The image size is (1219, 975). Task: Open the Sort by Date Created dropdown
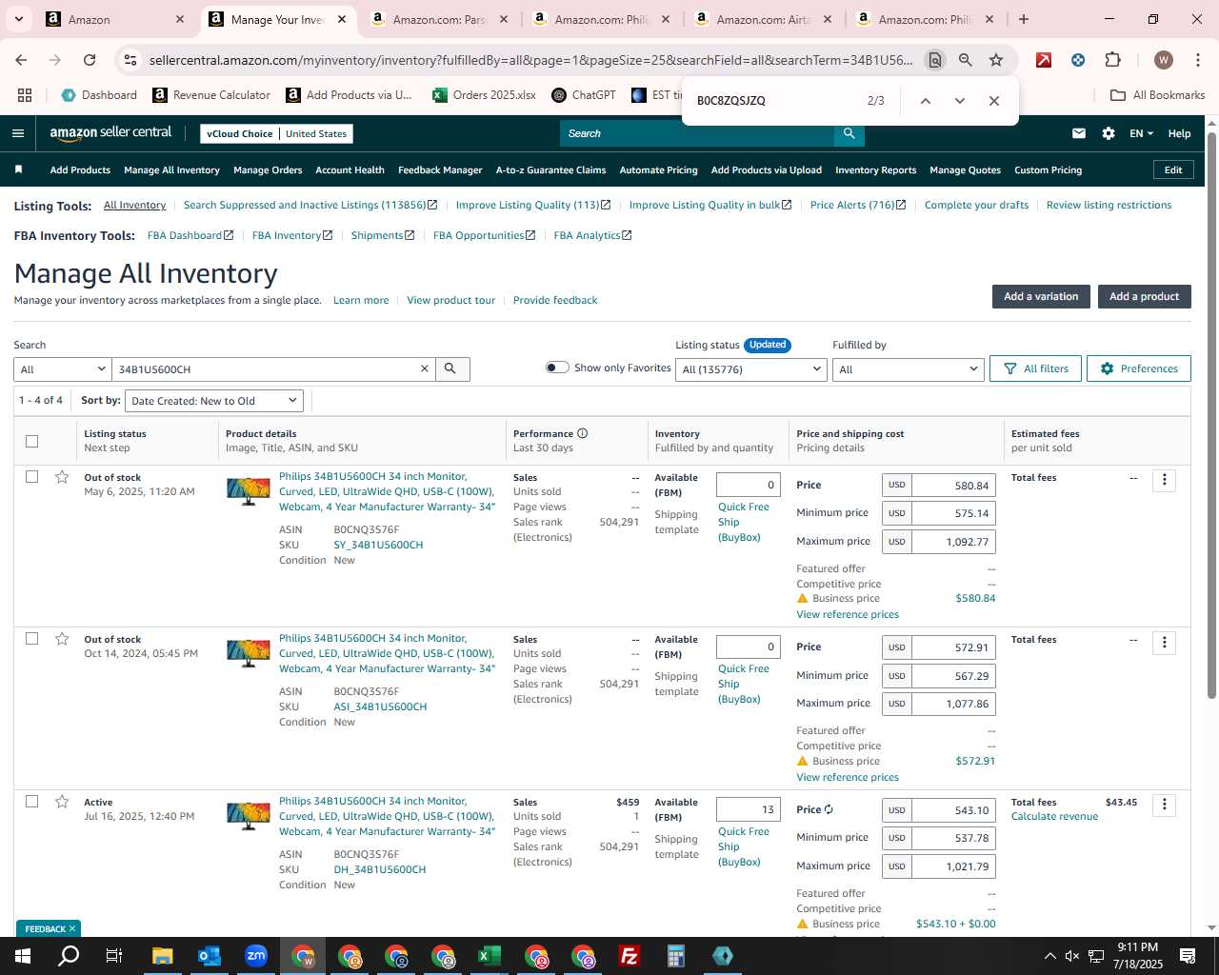(x=214, y=401)
